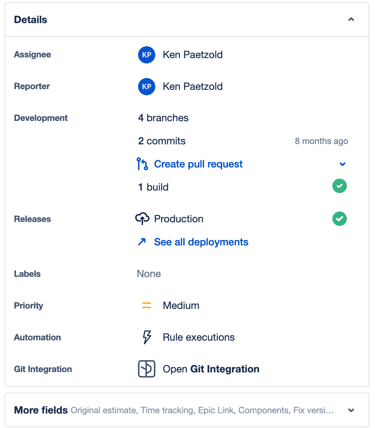Viewport: 375px width, 428px height.
Task: Click the Git Integration app icon
Action: point(147,369)
